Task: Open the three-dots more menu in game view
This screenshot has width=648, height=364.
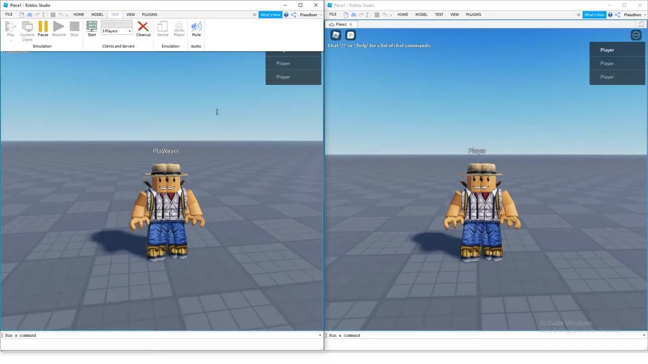Action: [636, 35]
